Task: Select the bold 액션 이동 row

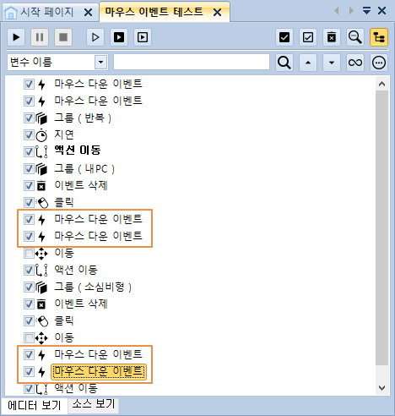Action: [x=78, y=151]
